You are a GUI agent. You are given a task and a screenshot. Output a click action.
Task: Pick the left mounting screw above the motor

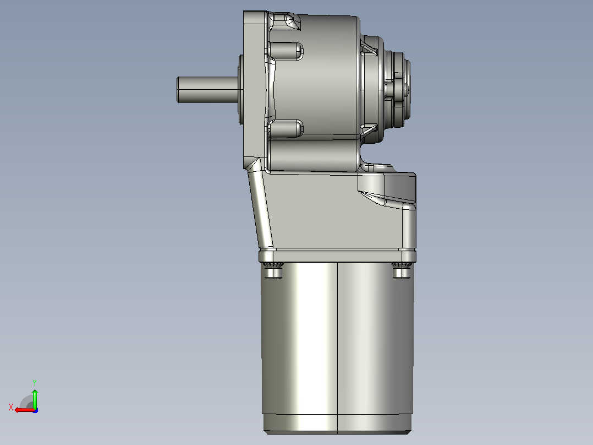[273, 270]
